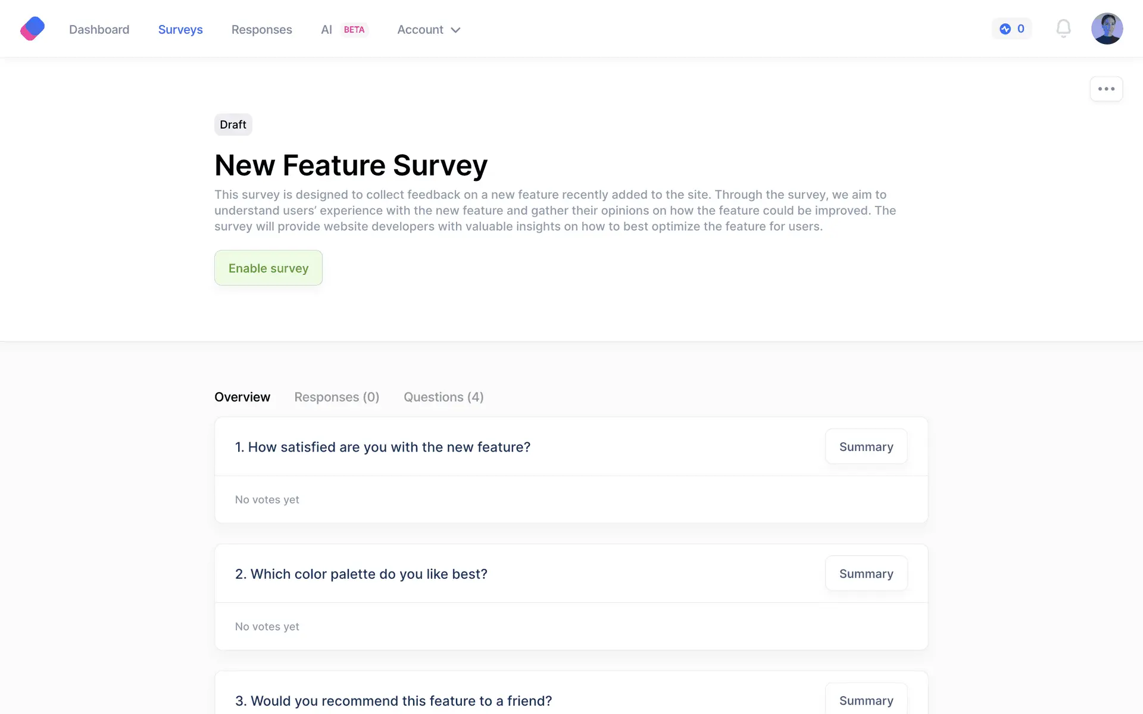The height and width of the screenshot is (714, 1143).
Task: Open the AI section
Action: point(326,30)
